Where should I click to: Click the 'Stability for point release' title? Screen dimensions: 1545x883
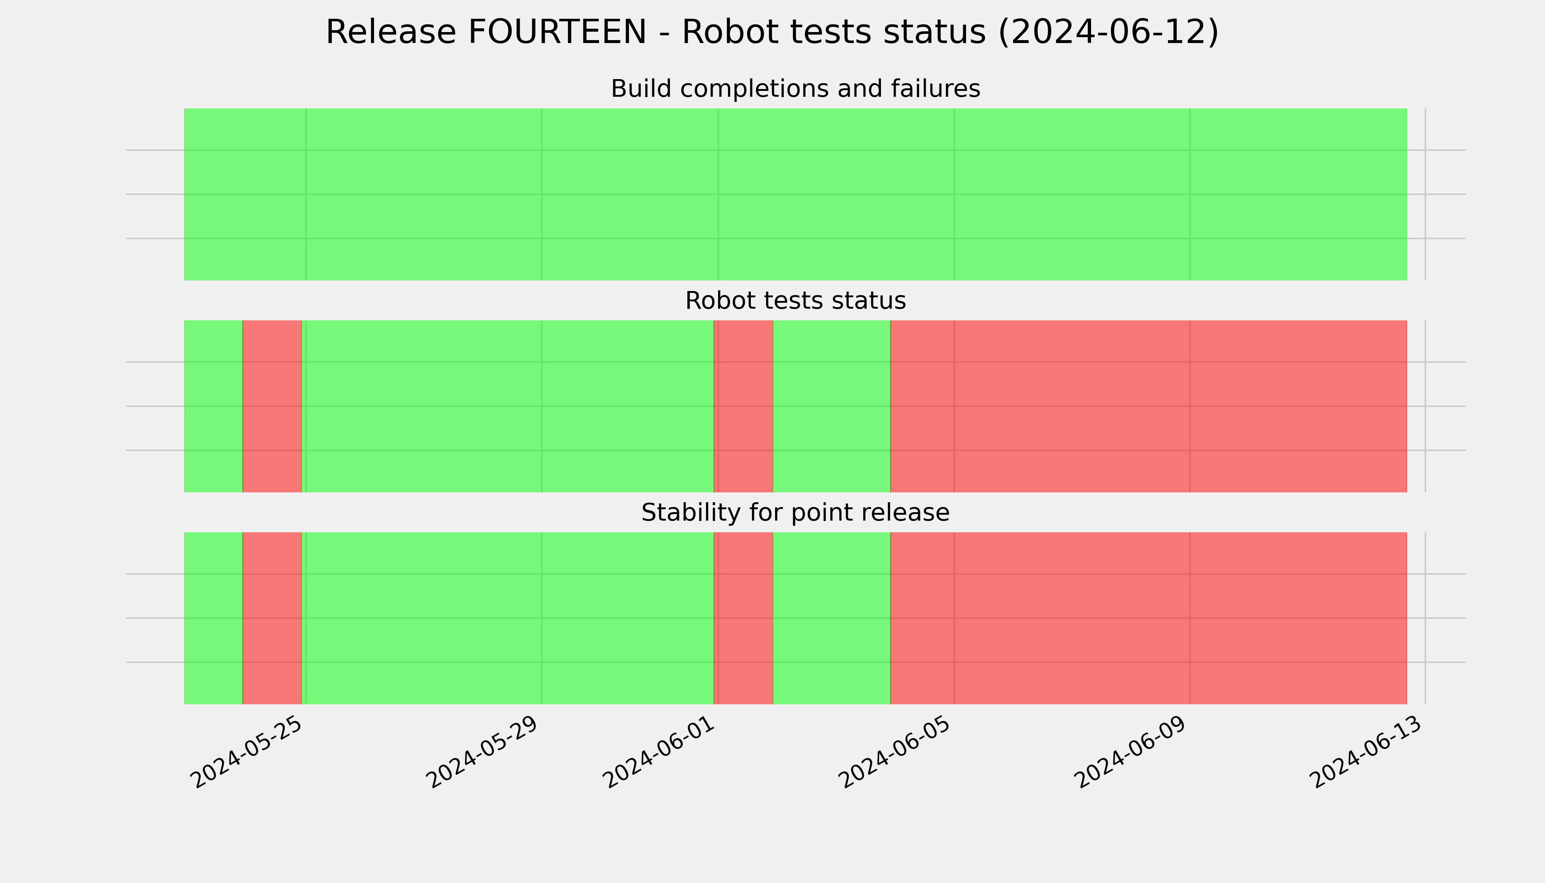coord(795,513)
